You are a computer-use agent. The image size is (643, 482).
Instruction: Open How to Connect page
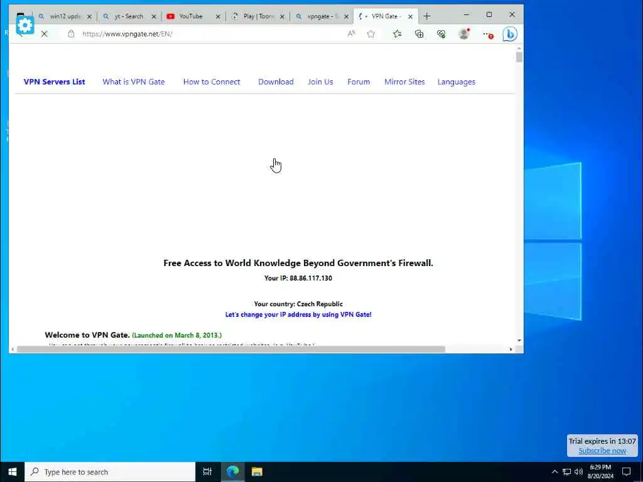tap(212, 82)
